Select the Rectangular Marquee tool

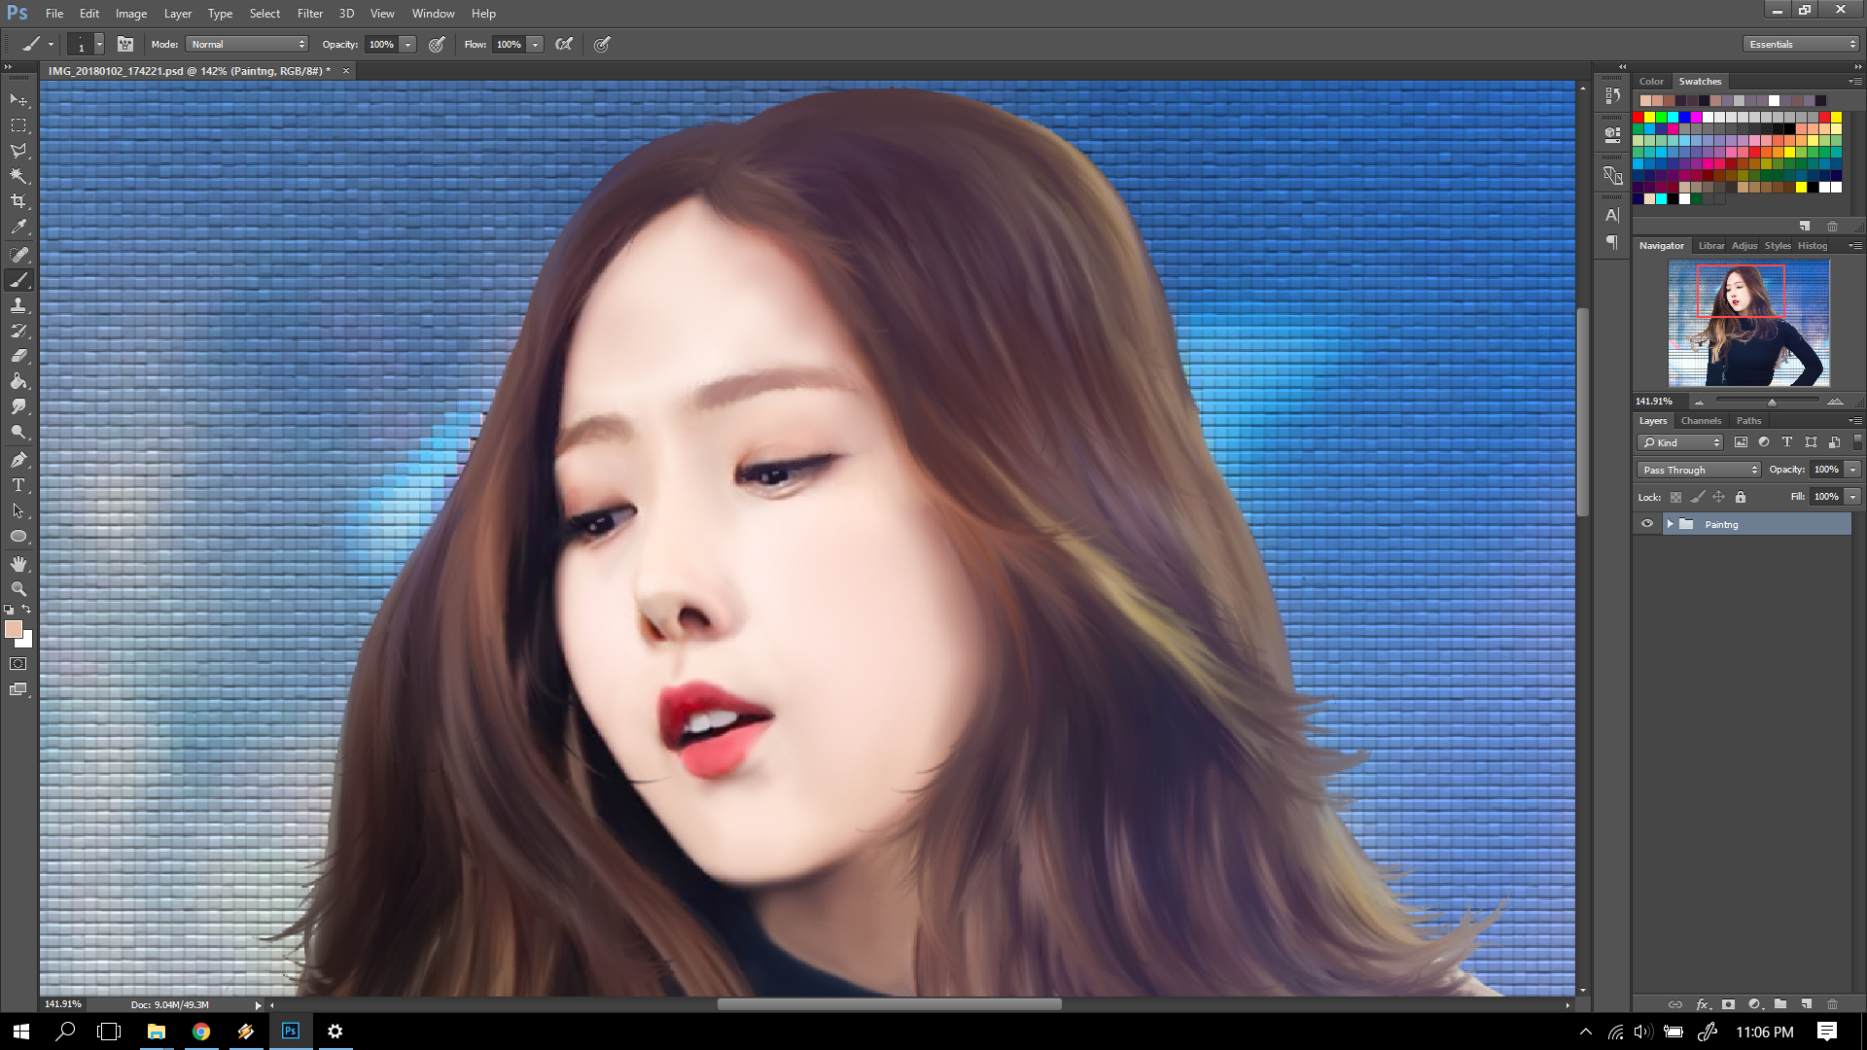click(18, 125)
